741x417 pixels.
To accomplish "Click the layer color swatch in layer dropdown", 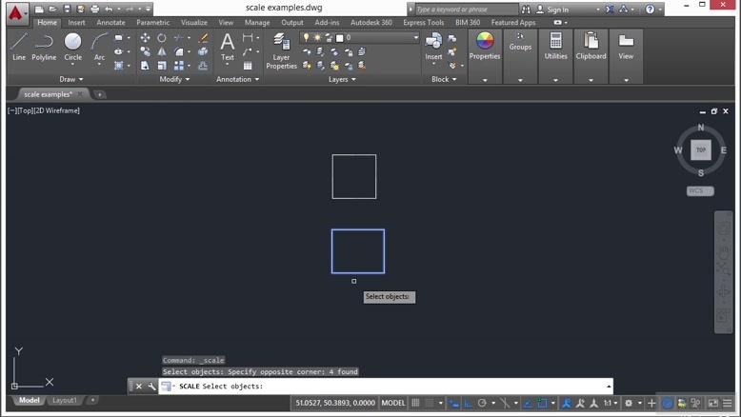I will [x=339, y=38].
